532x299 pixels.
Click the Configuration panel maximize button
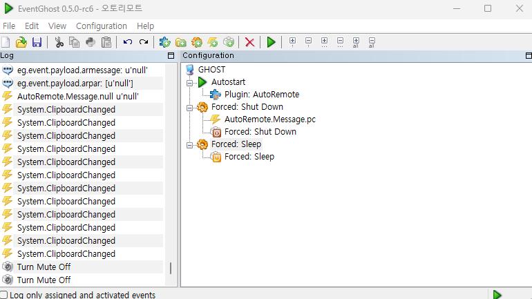[x=526, y=56]
